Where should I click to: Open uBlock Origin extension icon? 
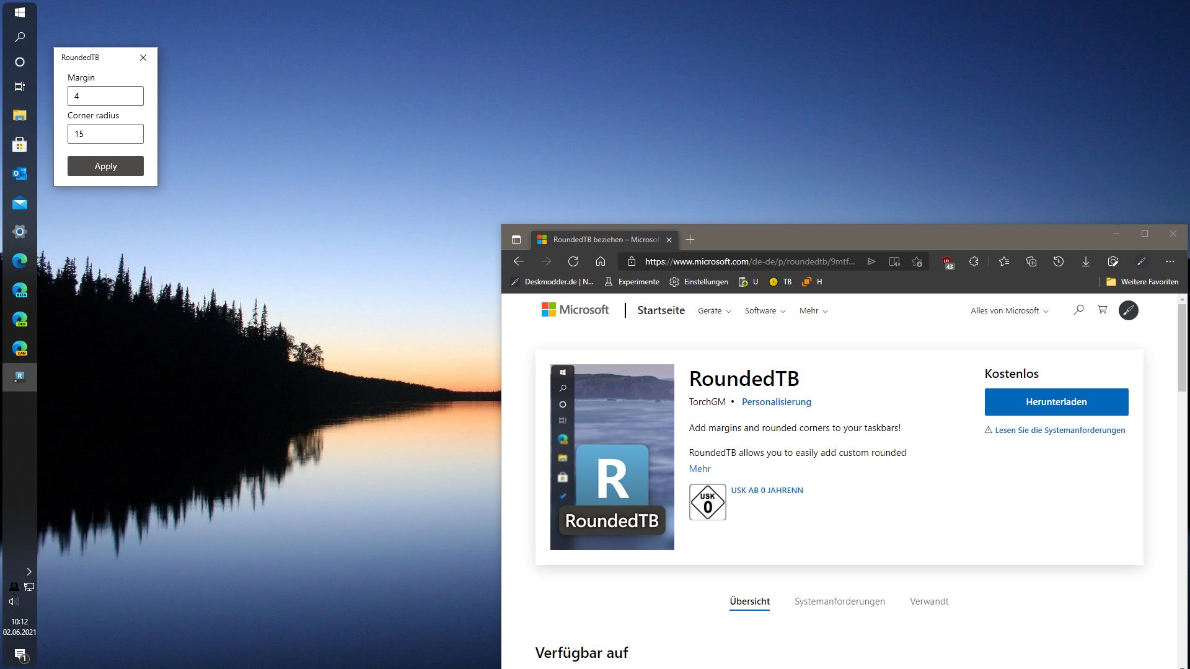click(948, 263)
